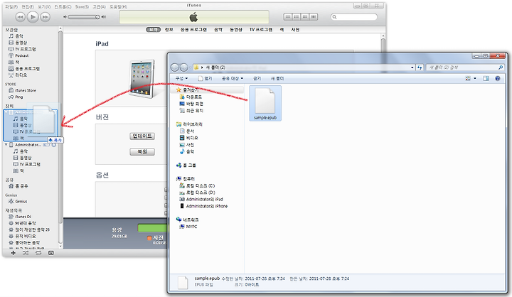Open the 공유 대상 dropdown in Explorer

pyautogui.click(x=233, y=78)
